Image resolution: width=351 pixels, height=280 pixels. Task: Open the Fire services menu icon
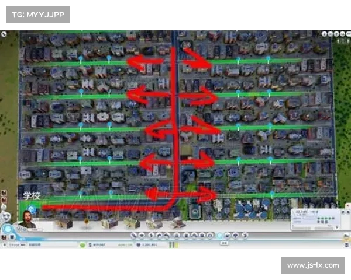click(194, 236)
